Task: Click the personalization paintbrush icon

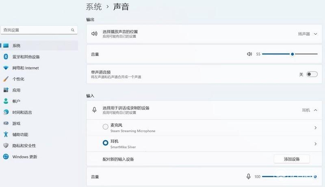Action: click(6, 79)
